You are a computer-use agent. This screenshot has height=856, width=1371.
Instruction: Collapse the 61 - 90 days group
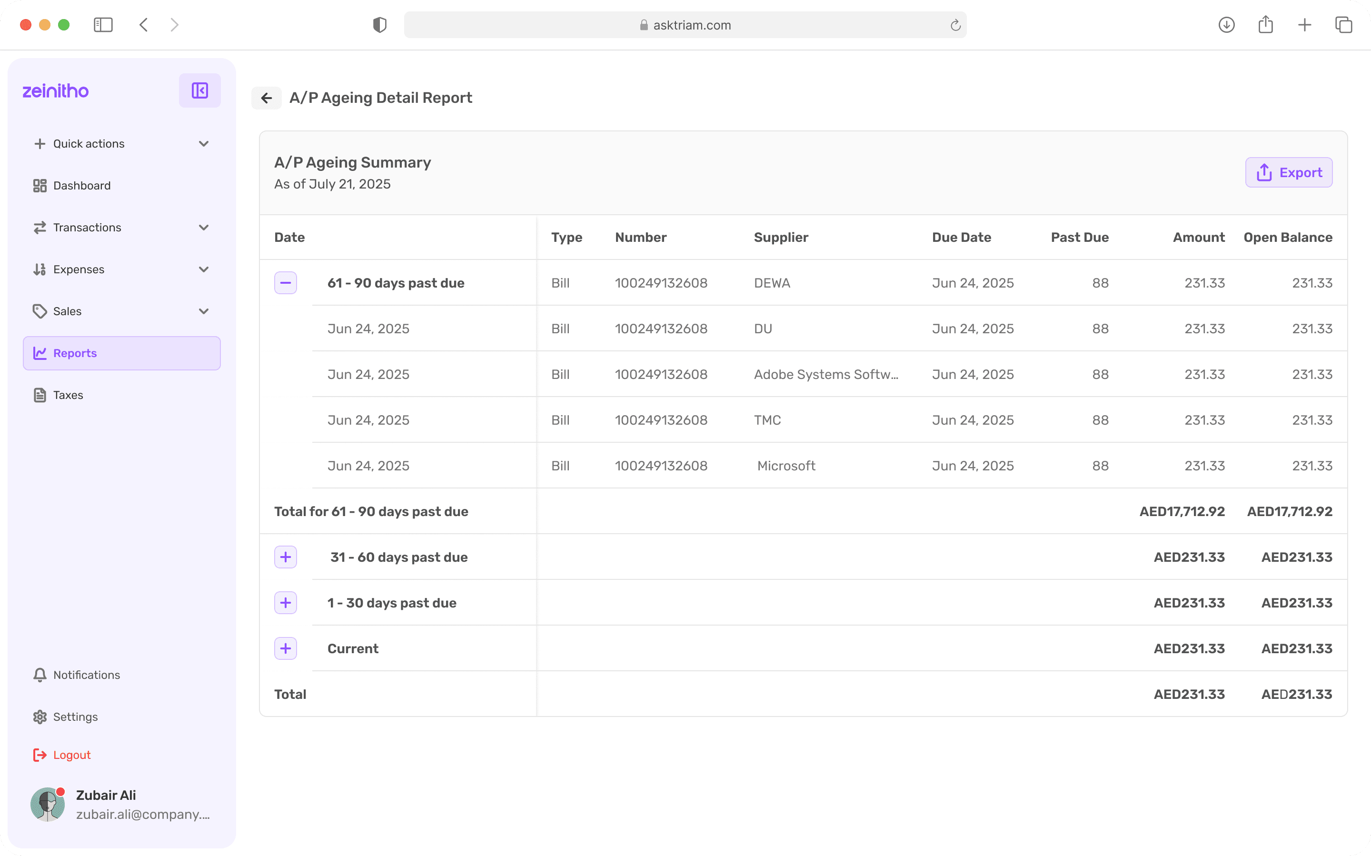(285, 282)
